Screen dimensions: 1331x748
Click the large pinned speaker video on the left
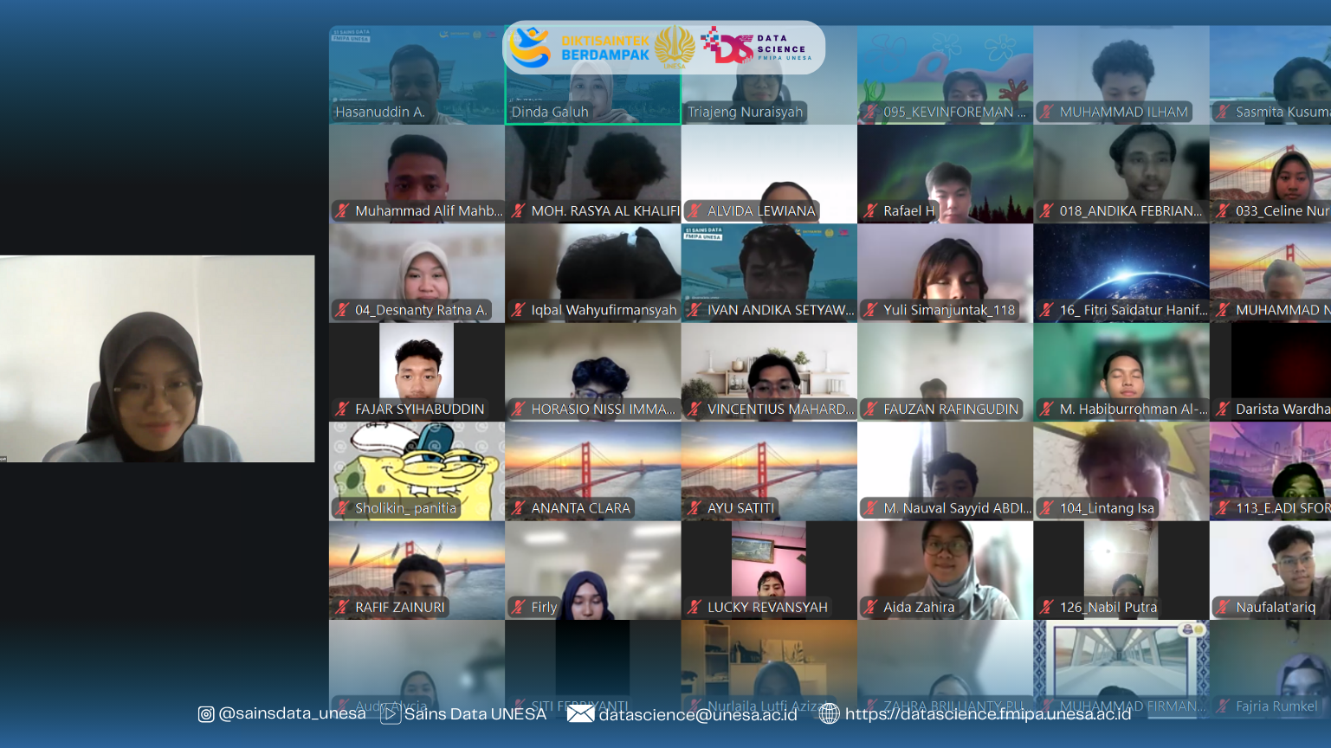pos(157,358)
